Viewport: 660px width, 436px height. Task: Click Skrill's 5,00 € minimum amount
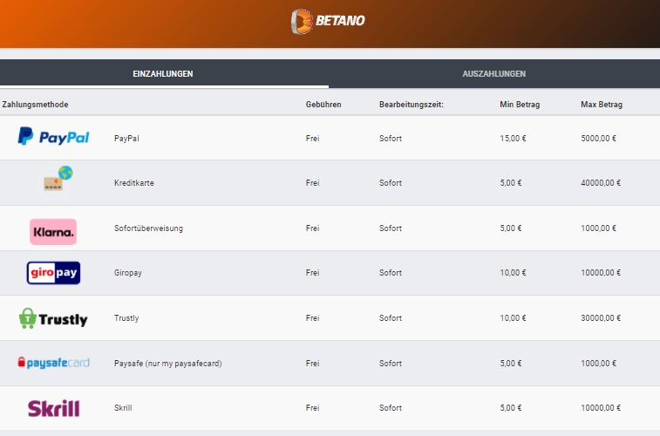pyautogui.click(x=511, y=408)
